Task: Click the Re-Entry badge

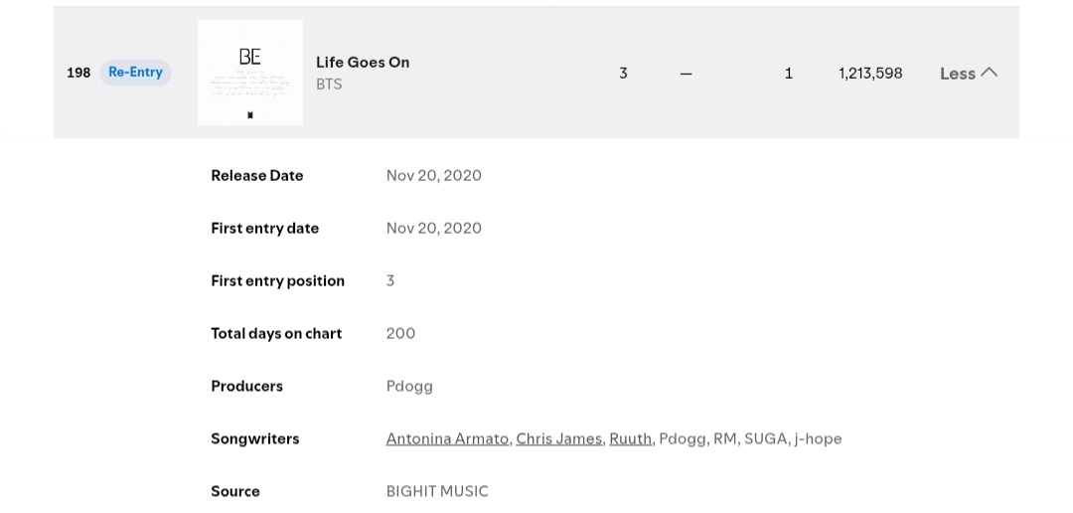Action: point(135,73)
